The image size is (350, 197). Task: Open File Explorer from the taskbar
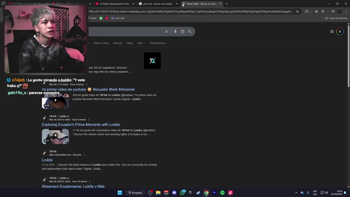click(x=158, y=193)
